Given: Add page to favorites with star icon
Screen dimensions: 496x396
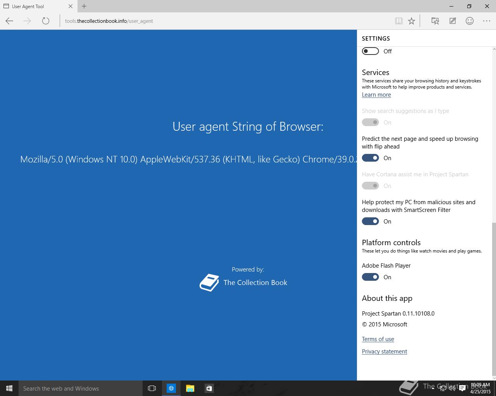Looking at the screenshot, I should click(x=412, y=21).
